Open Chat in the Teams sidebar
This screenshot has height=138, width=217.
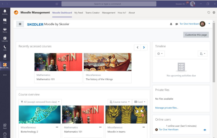5,21
